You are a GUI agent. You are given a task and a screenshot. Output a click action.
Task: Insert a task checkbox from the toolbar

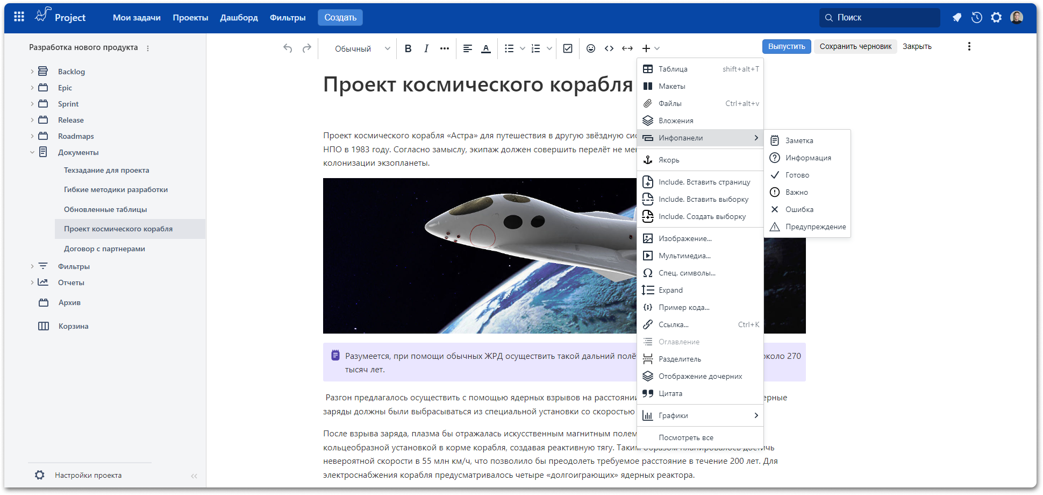pyautogui.click(x=567, y=48)
